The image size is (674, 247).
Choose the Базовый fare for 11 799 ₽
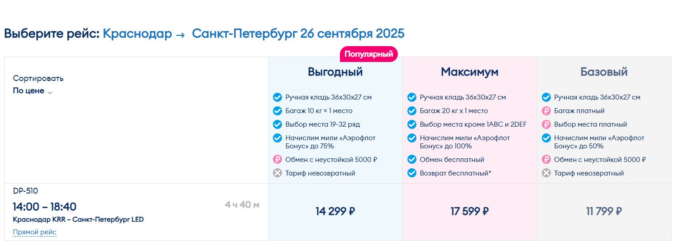[604, 211]
